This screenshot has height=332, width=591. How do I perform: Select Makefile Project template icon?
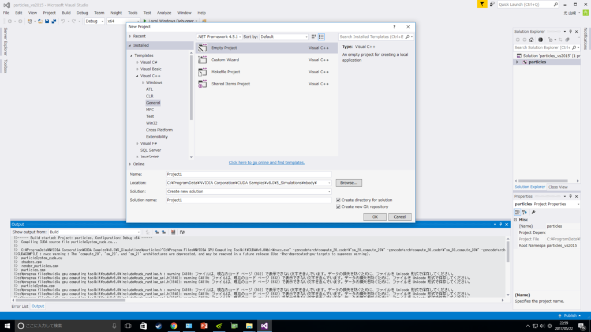(203, 72)
